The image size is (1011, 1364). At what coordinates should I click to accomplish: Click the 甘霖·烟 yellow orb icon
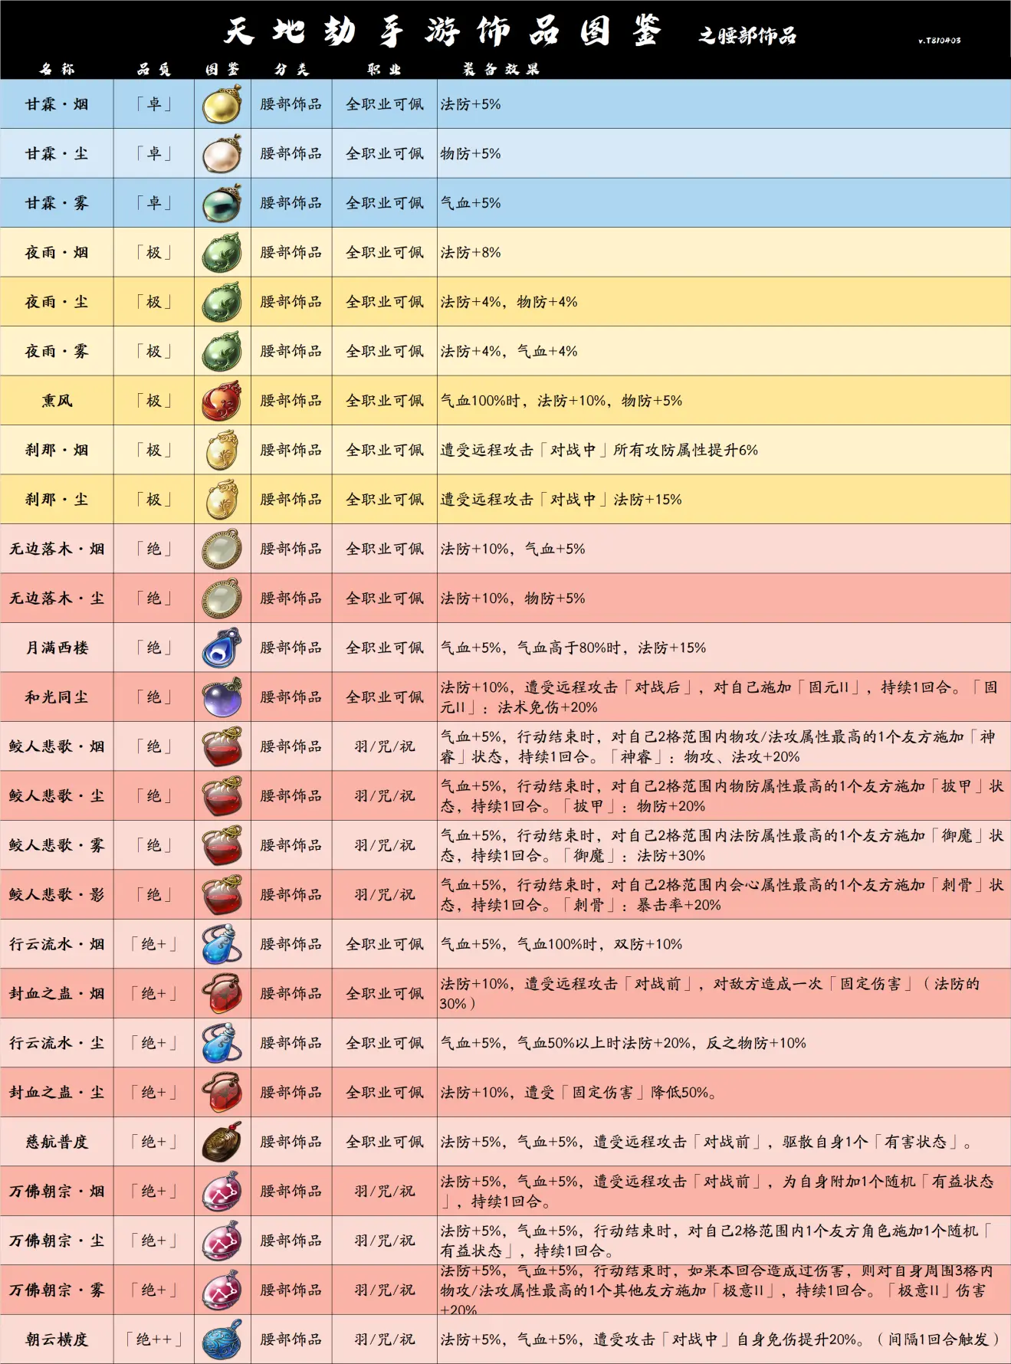click(222, 104)
